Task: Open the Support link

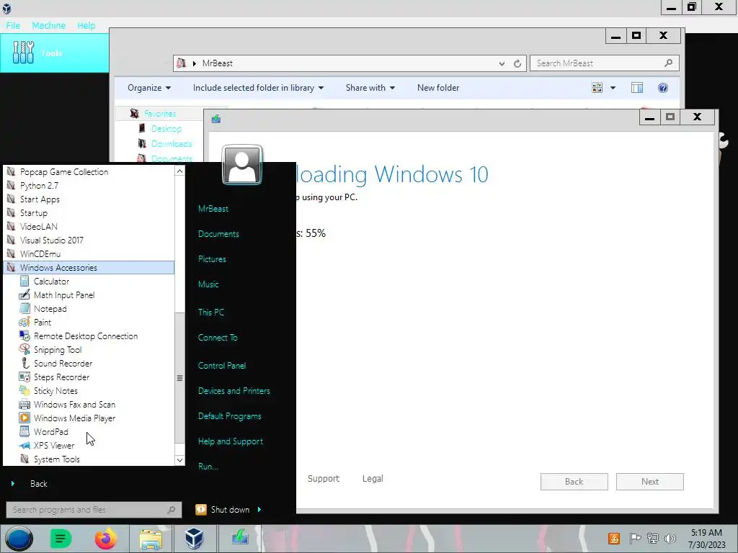Action: tap(324, 478)
